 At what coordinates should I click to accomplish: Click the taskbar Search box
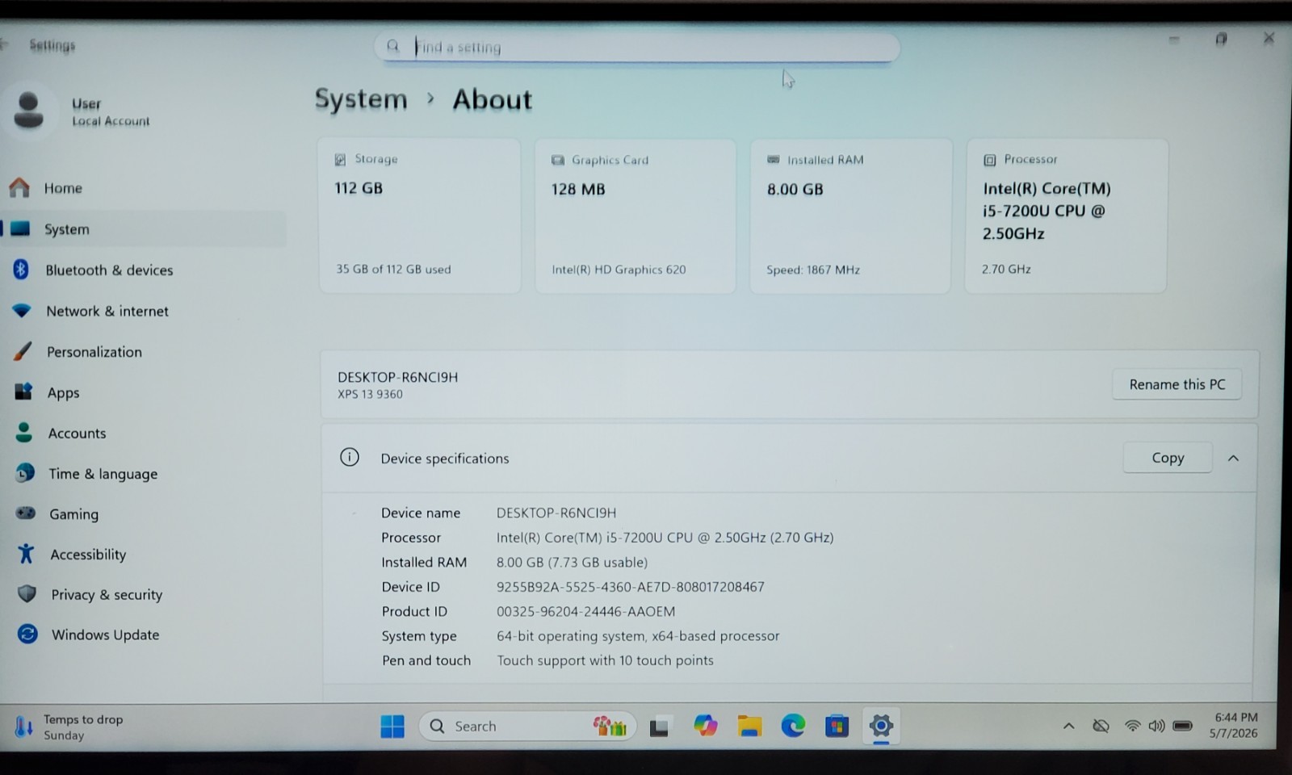click(x=527, y=727)
